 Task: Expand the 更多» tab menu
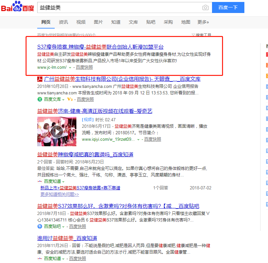click(203, 22)
